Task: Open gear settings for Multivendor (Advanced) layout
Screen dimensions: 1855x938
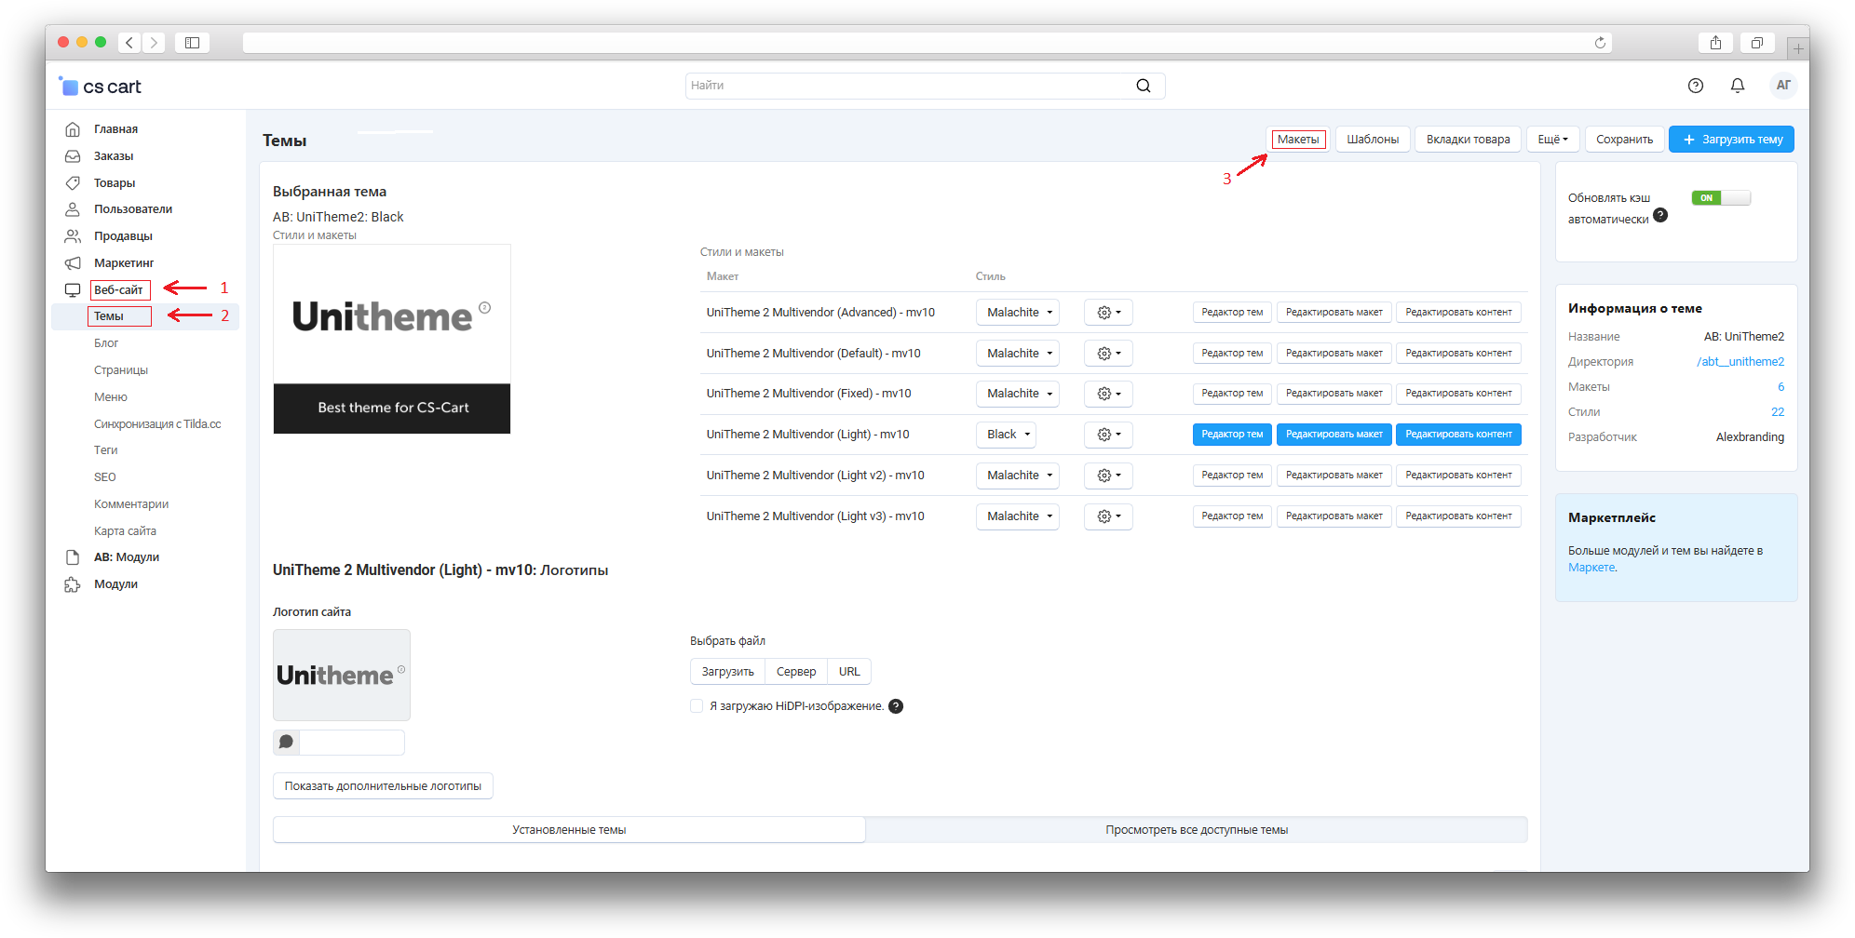Action: coord(1107,313)
